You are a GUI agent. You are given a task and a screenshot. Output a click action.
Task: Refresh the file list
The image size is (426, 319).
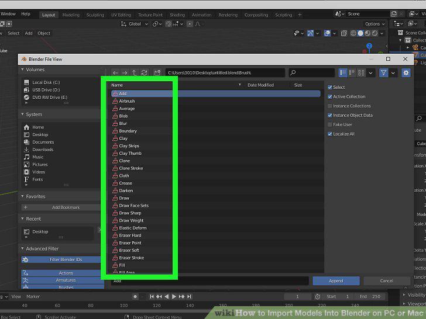(145, 72)
